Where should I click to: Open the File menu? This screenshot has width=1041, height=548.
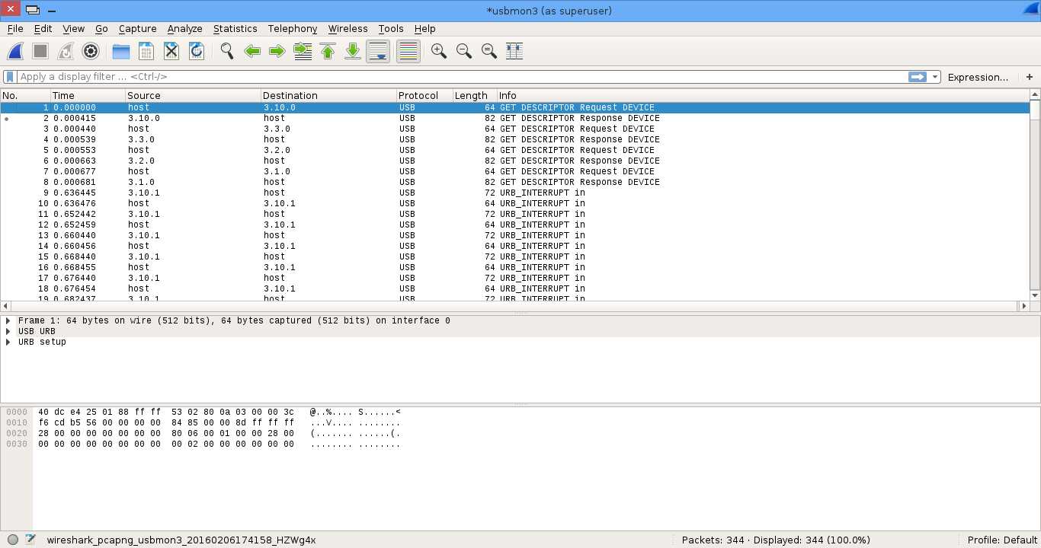pyautogui.click(x=15, y=29)
